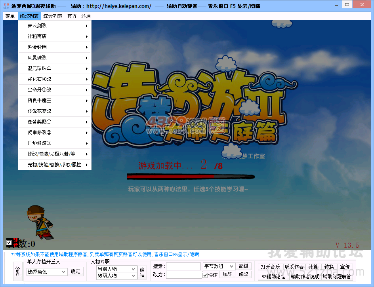The width and height of the screenshot is (374, 287).
Task: Click the 联系作者 button
Action: click(294, 267)
